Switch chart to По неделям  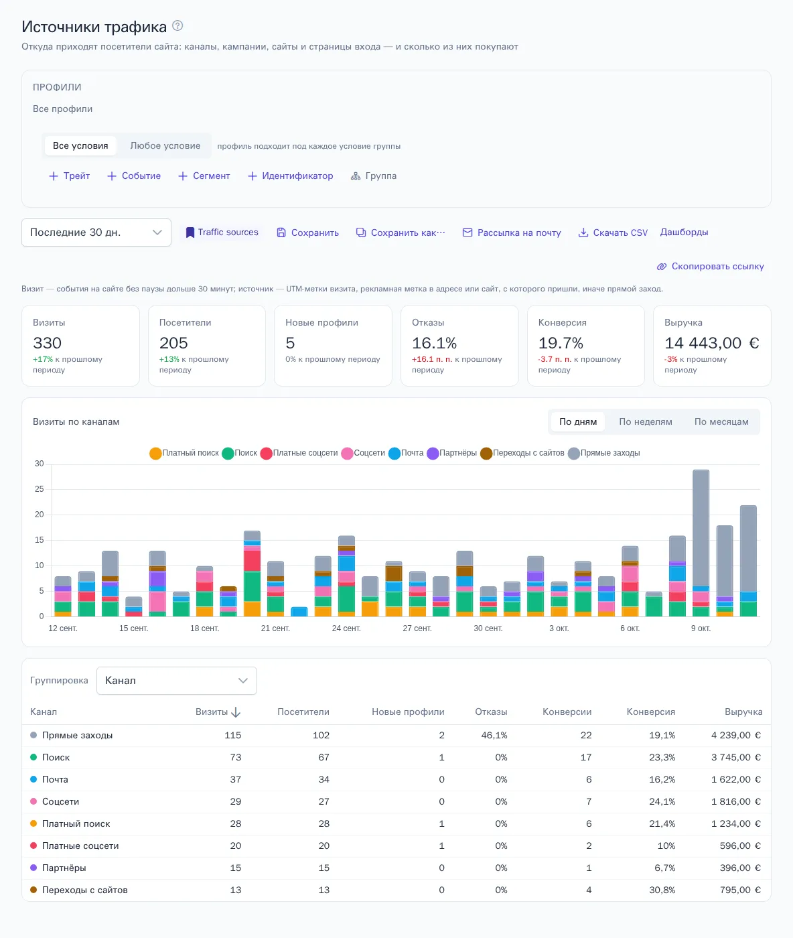coord(646,422)
